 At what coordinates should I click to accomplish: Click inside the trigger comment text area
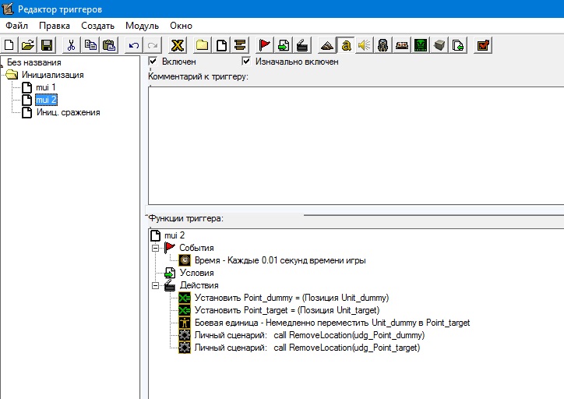[x=356, y=146]
